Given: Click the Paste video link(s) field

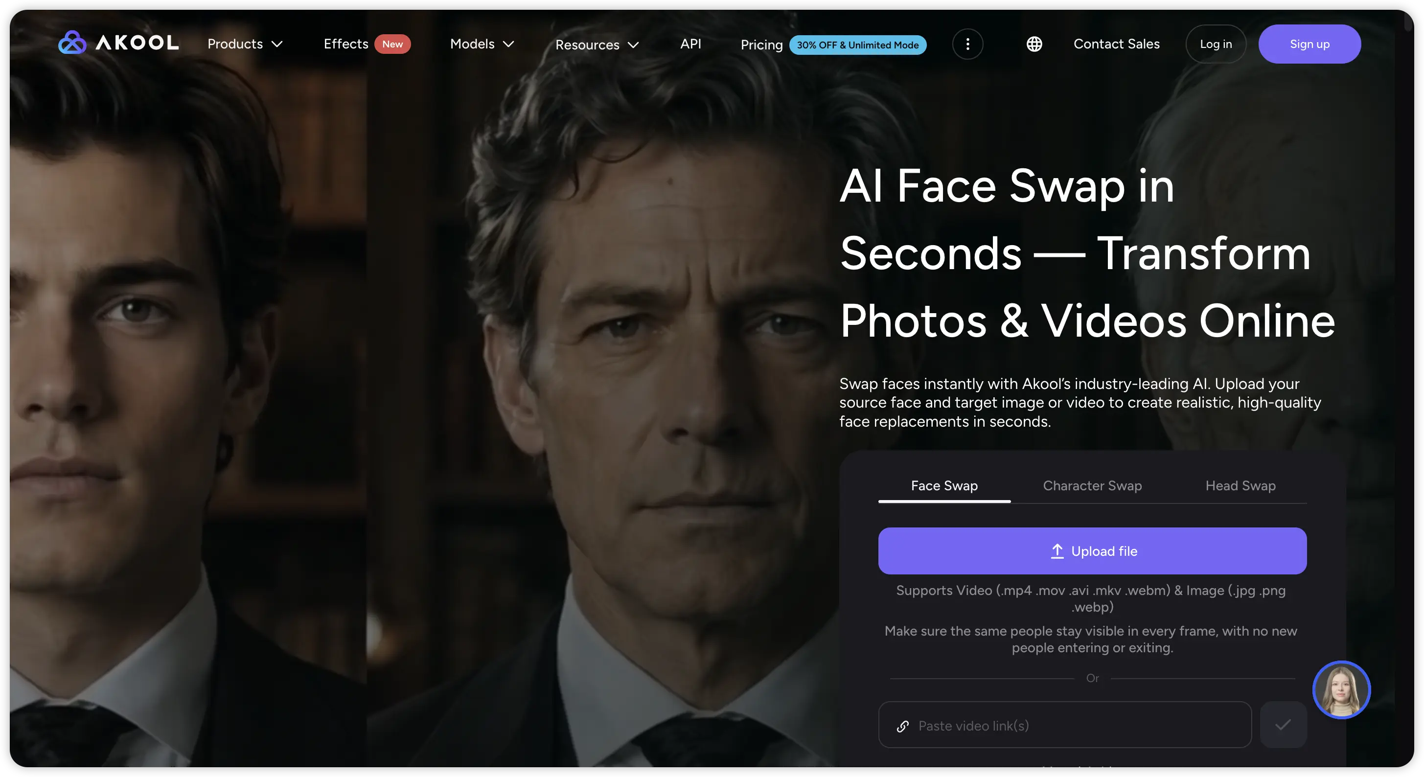Looking at the screenshot, I should click(x=1065, y=725).
